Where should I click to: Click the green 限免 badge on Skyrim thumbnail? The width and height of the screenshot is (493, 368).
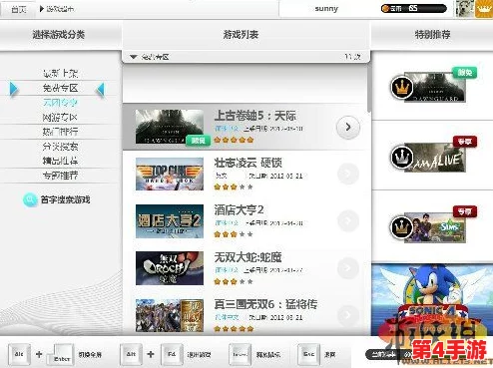(x=198, y=141)
